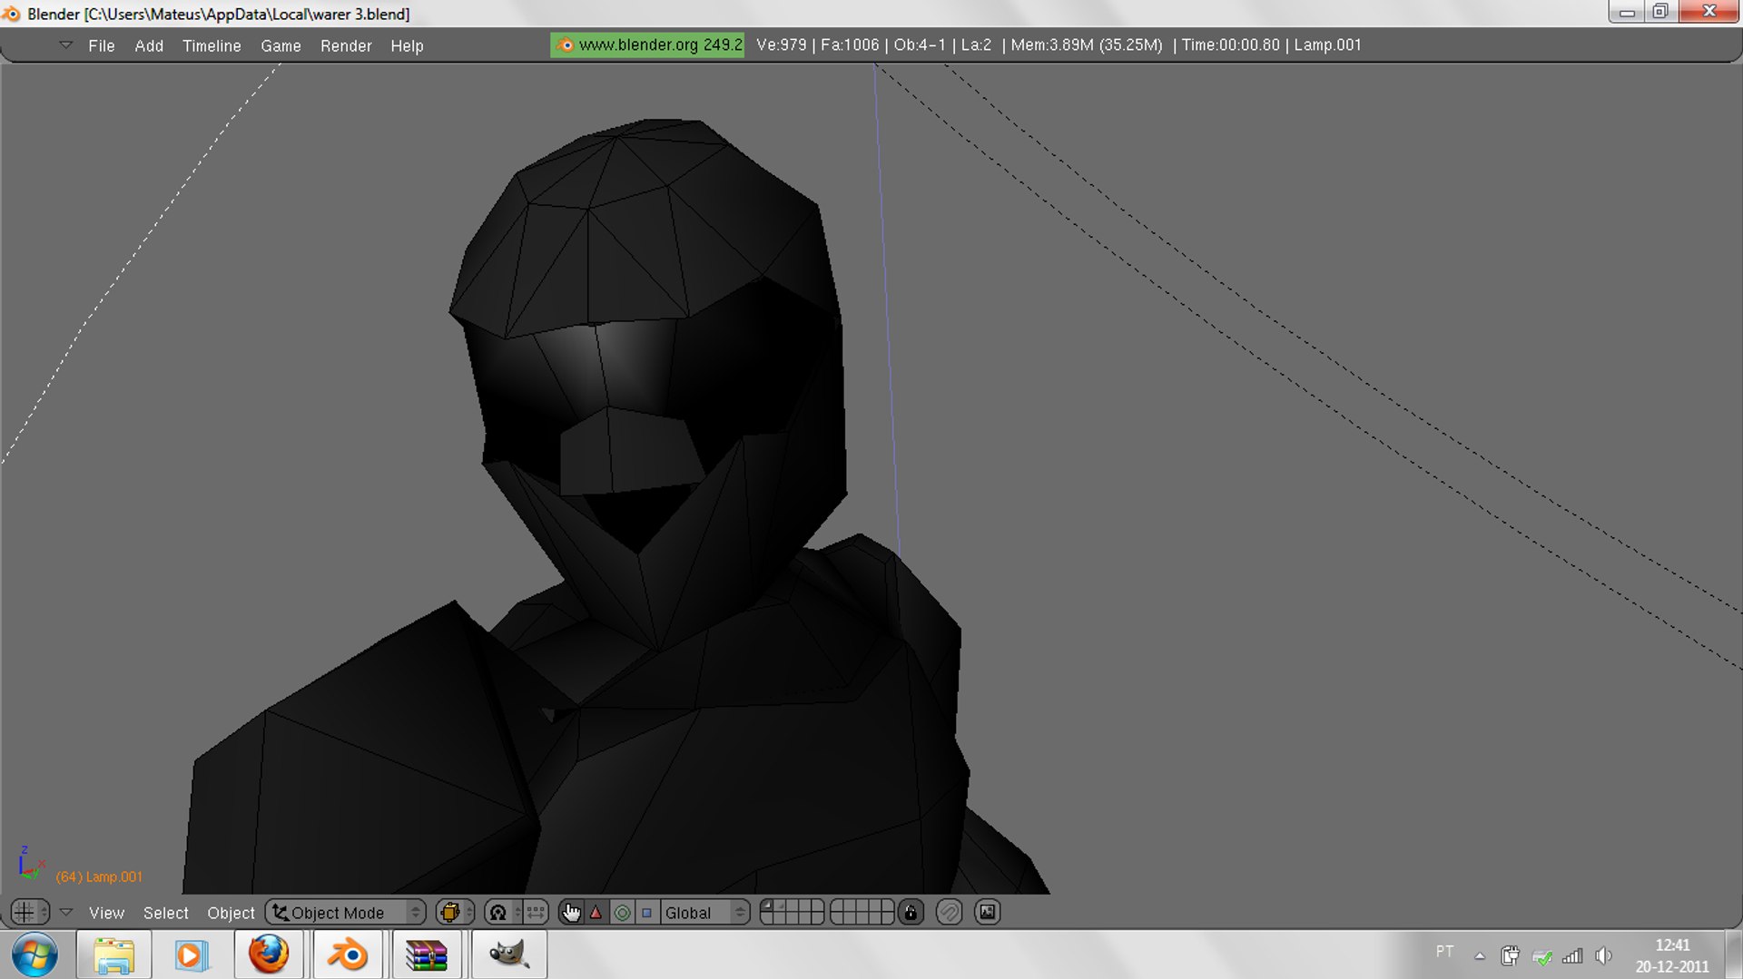The height and width of the screenshot is (979, 1743).
Task: Select the scale manipulator blue square
Action: [646, 912]
